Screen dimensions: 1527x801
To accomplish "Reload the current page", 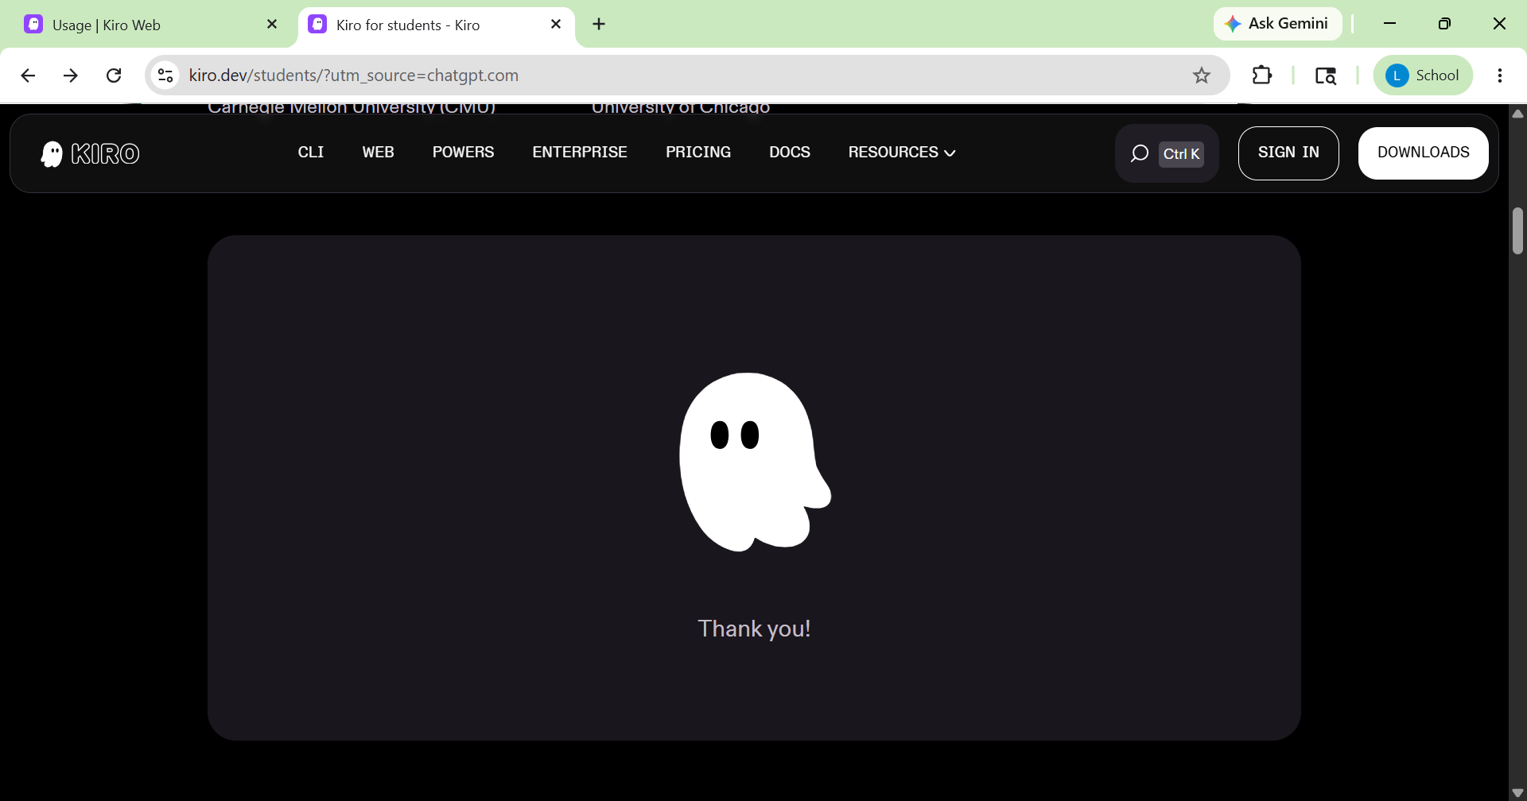I will pyautogui.click(x=114, y=75).
